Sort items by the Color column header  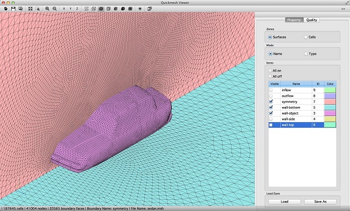[330, 84]
